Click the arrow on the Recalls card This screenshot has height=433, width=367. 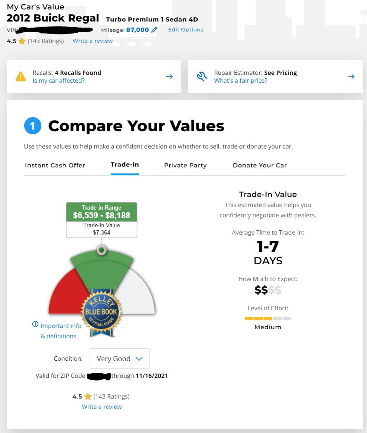tap(169, 77)
